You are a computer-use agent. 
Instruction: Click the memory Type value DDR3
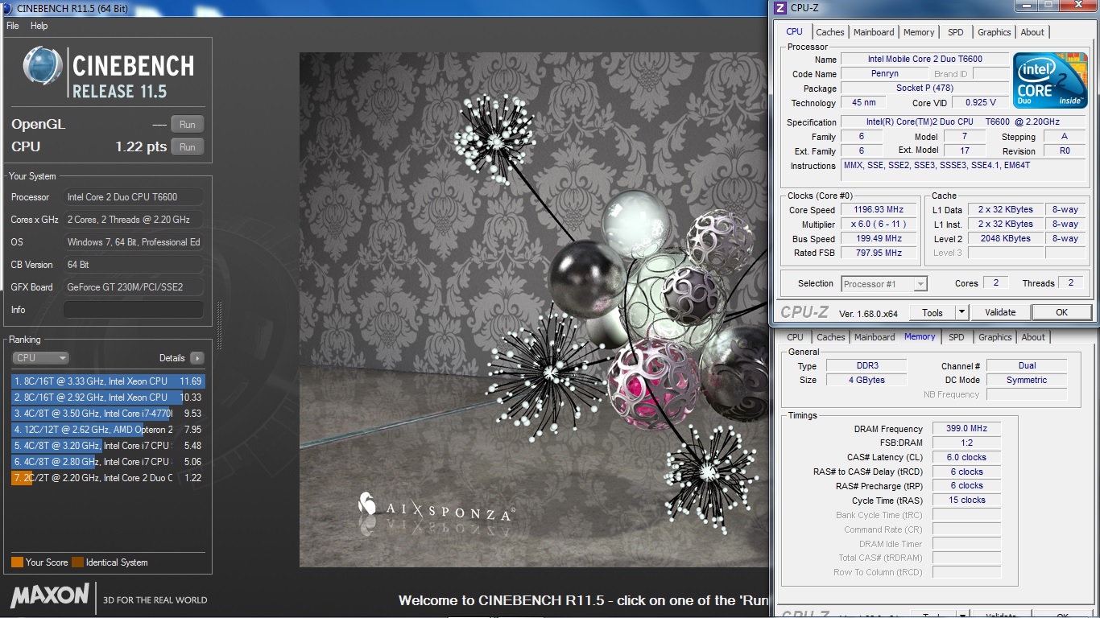point(867,365)
